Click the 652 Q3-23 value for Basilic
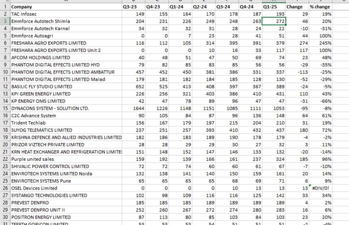 [133, 86]
